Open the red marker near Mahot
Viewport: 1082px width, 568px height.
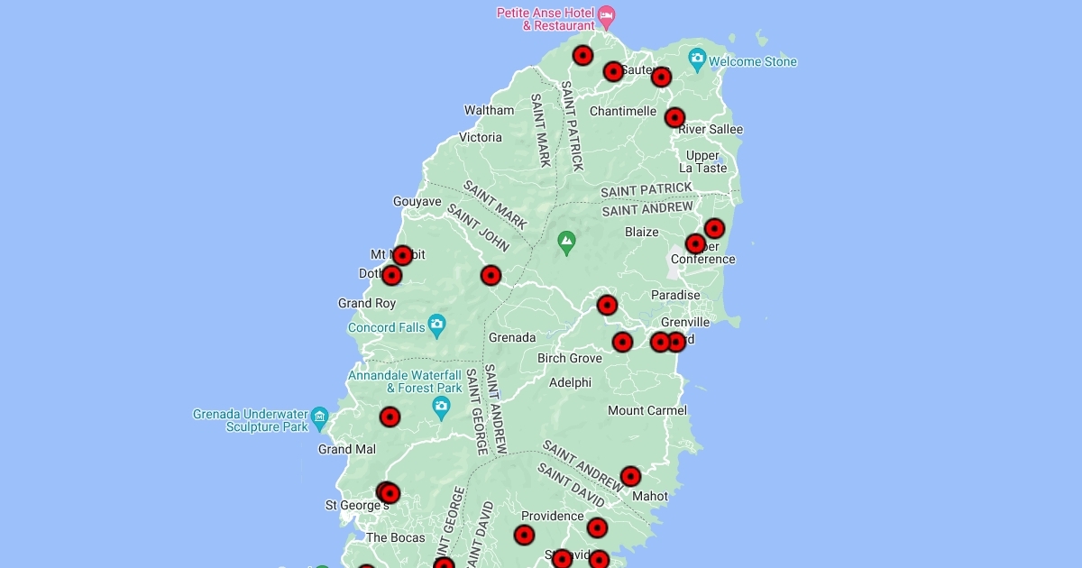tap(630, 476)
